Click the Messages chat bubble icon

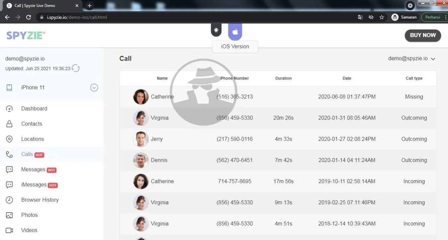click(x=9, y=169)
